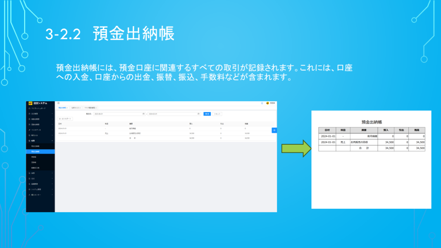Open calendar icon in end date field
The image size is (441, 248).
198,114
